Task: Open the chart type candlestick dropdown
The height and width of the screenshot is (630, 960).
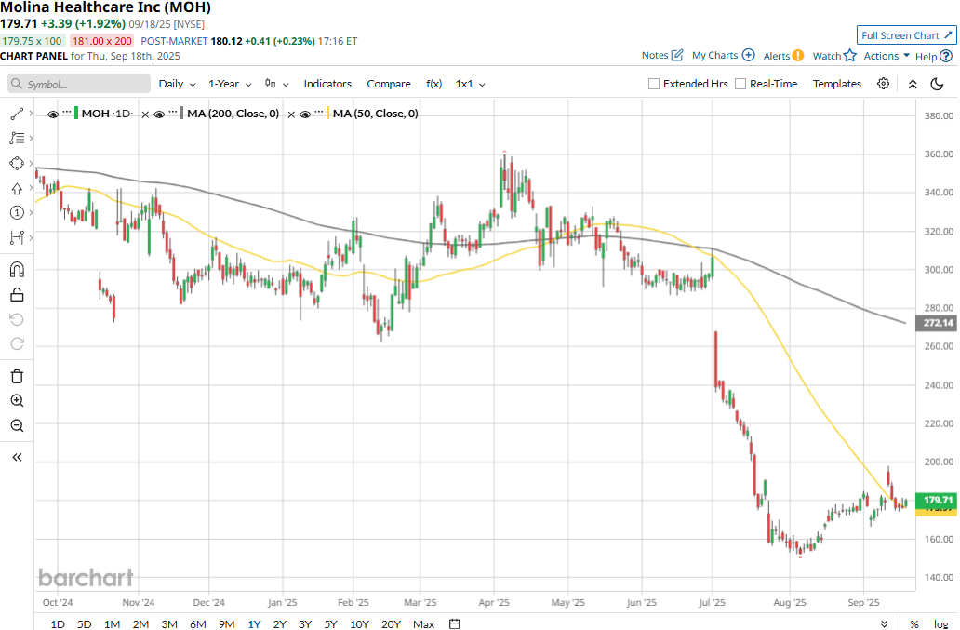Action: 276,84
